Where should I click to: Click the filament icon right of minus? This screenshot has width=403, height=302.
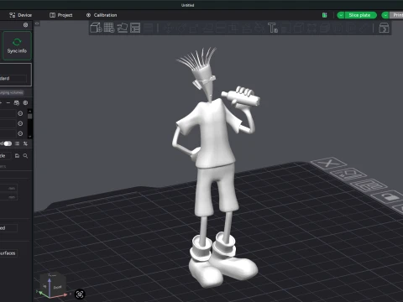17,103
